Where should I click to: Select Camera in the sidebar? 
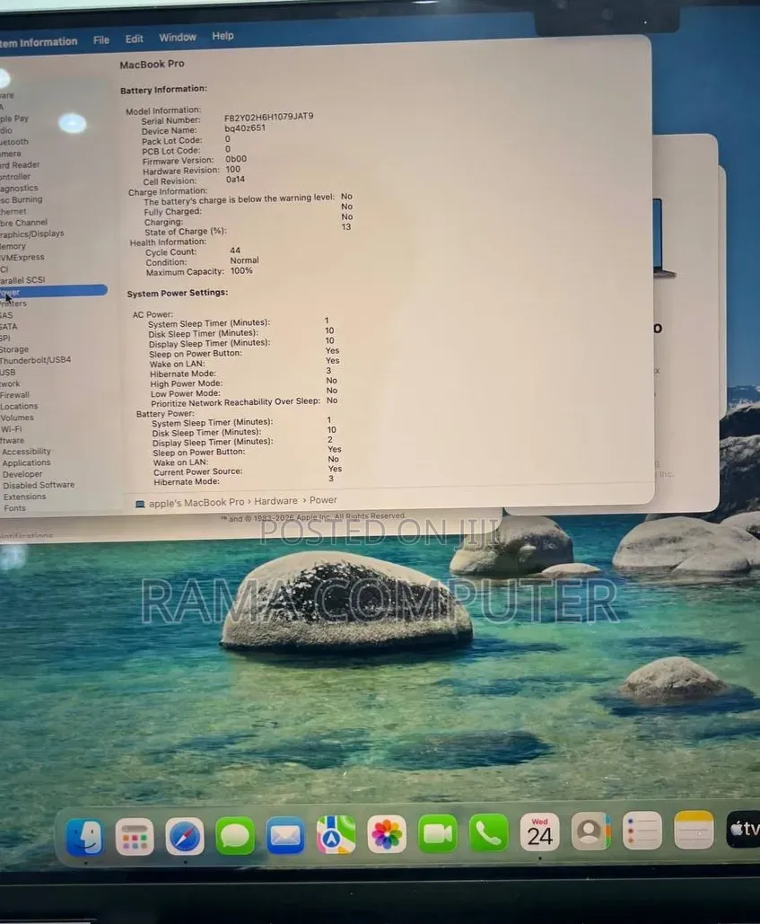pos(11,154)
